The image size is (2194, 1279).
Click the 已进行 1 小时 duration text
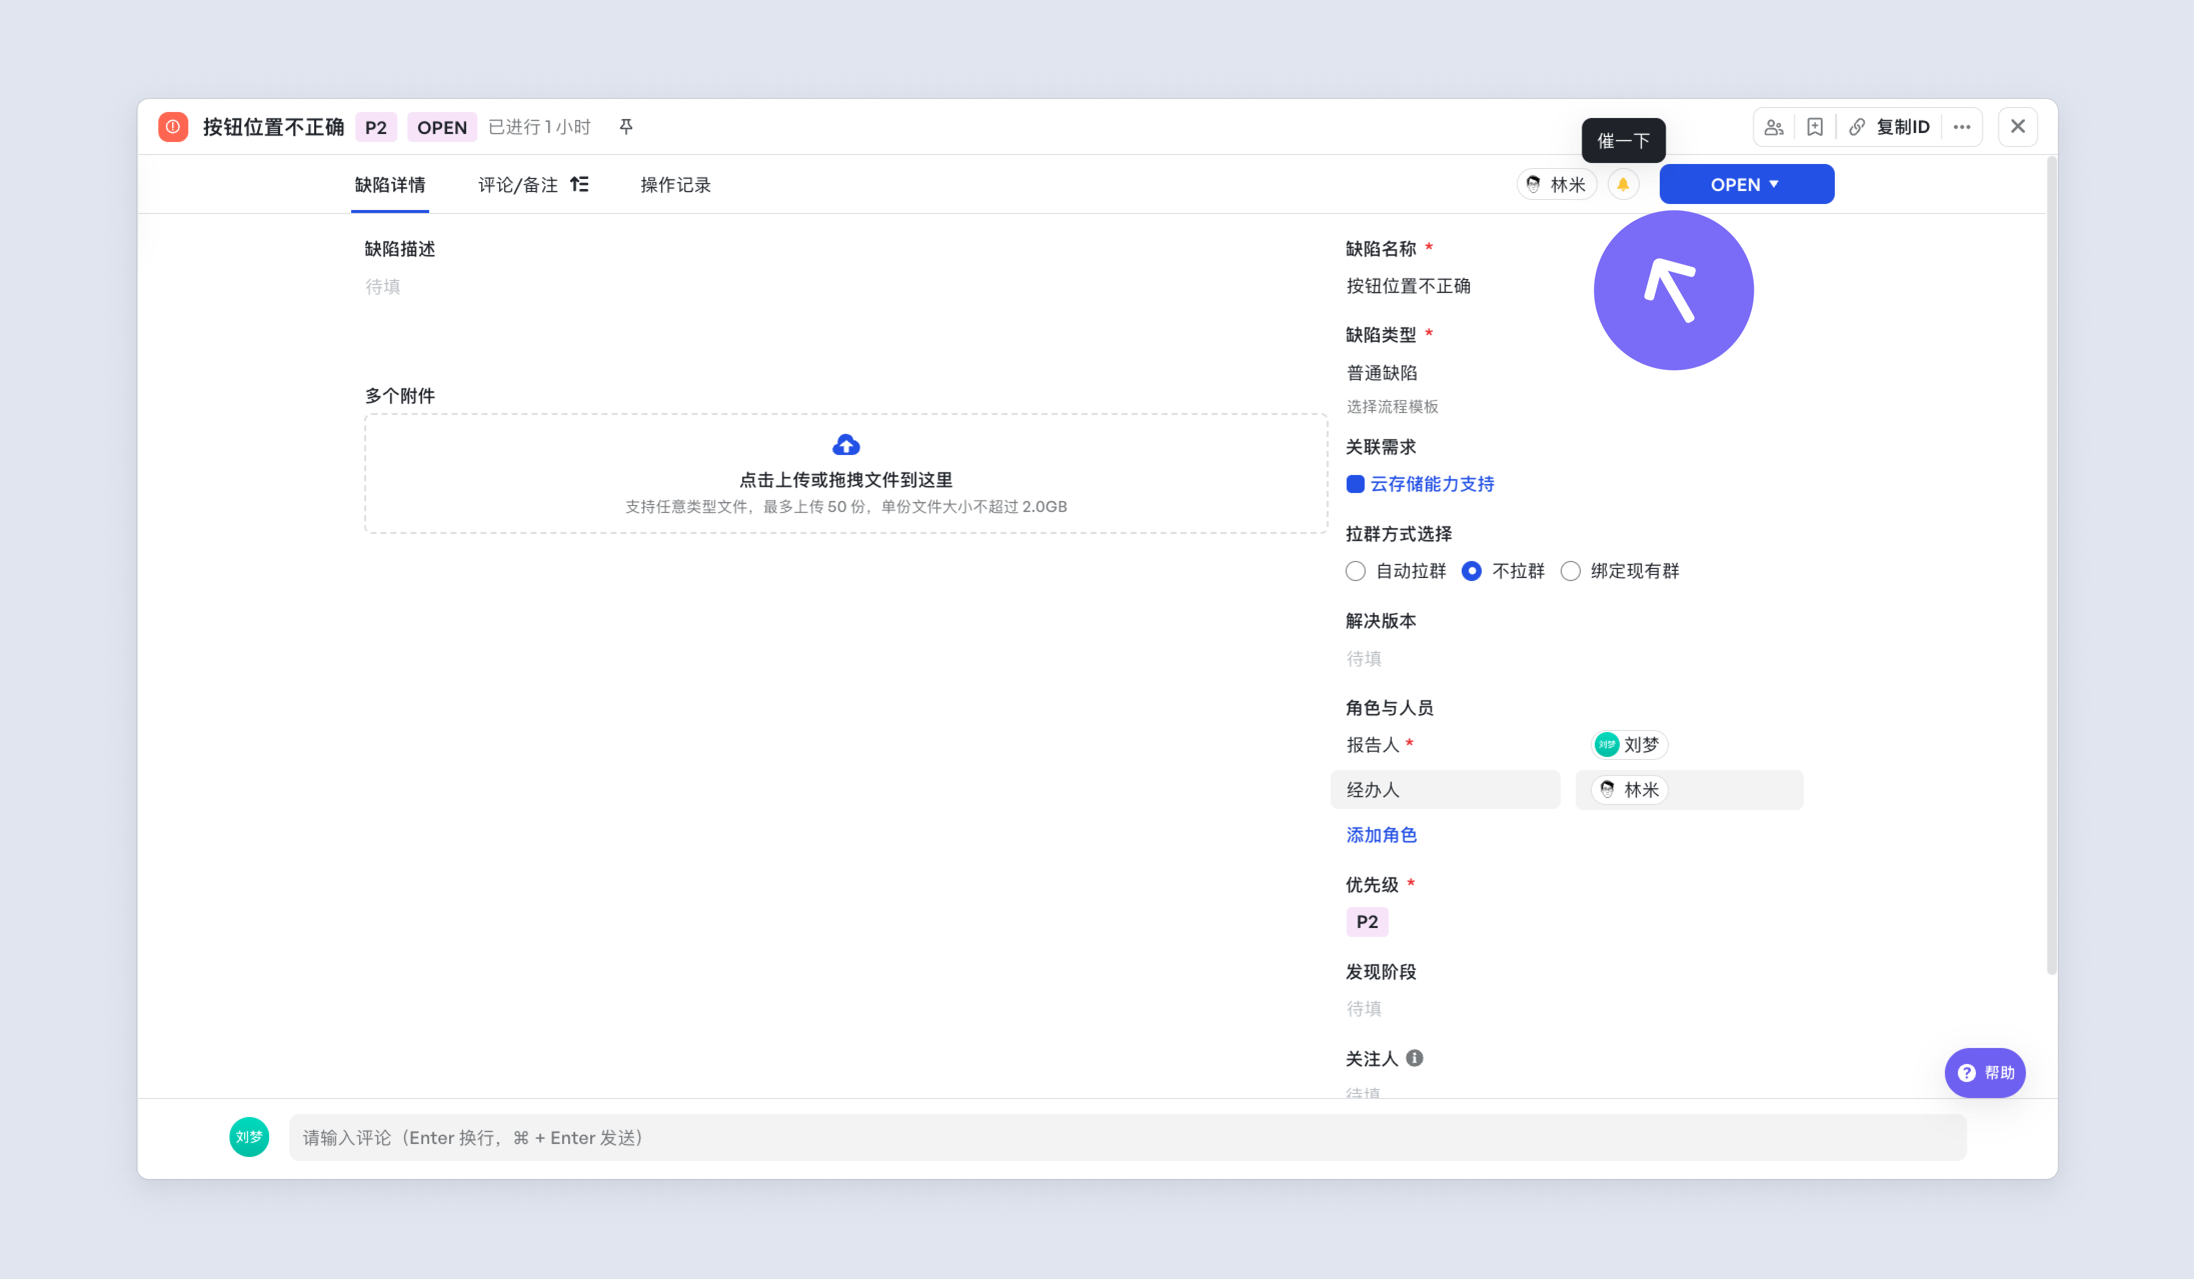click(539, 127)
